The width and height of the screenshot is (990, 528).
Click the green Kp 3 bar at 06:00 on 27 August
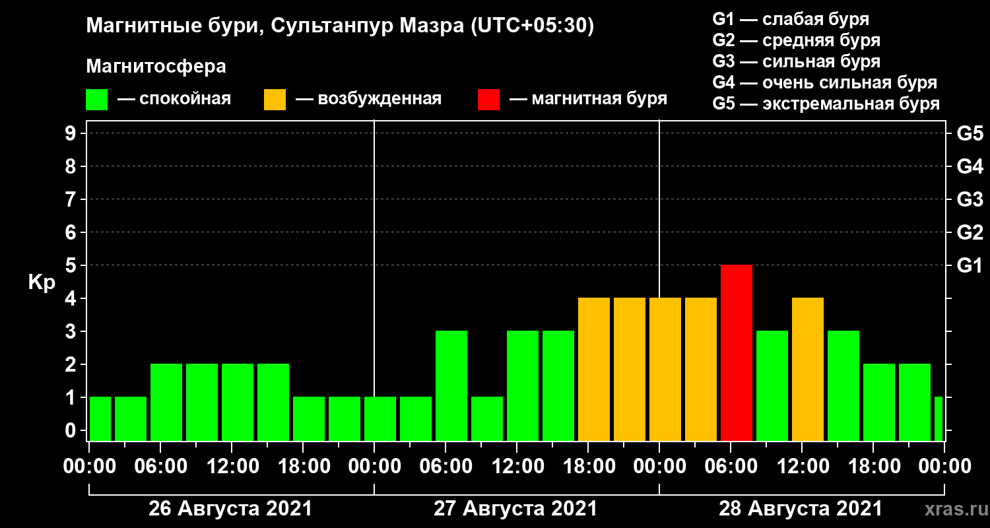point(451,385)
